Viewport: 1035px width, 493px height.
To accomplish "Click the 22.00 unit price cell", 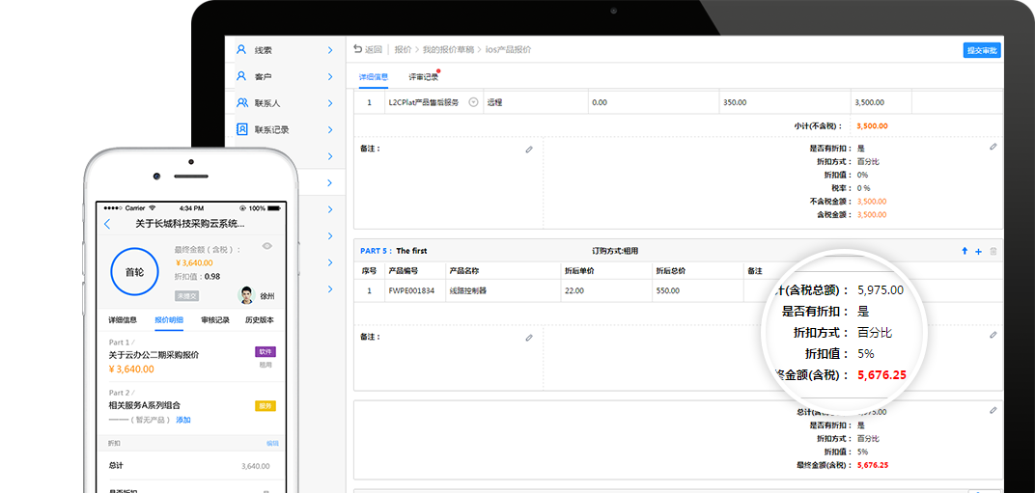I will point(605,290).
